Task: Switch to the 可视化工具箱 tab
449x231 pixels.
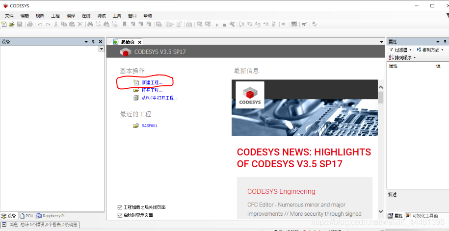Action: tap(422, 215)
